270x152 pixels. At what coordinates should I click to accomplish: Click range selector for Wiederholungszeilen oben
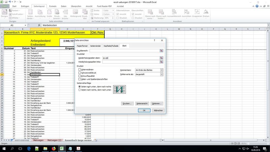coord(162,58)
